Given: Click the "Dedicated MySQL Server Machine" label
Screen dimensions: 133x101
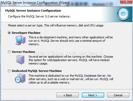Looking at the screenshot, I should [37, 71].
